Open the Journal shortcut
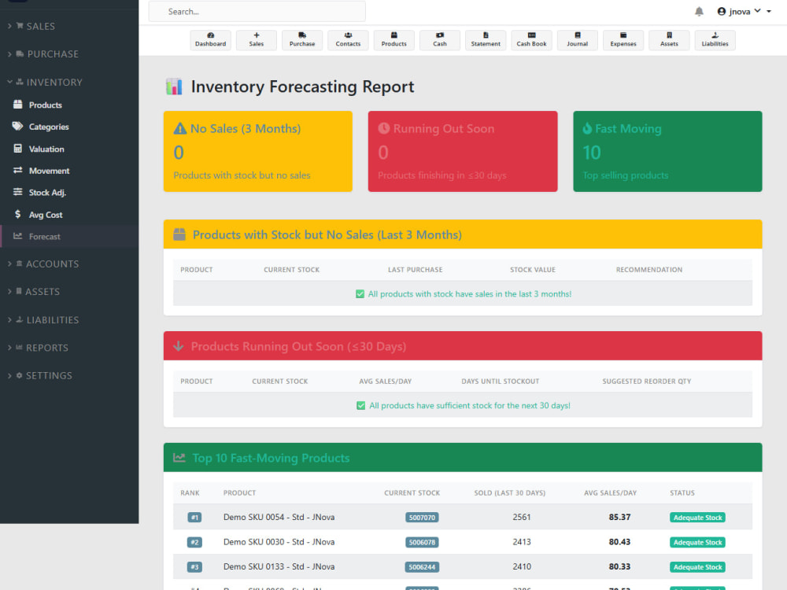Image resolution: width=787 pixels, height=590 pixels. 577,39
